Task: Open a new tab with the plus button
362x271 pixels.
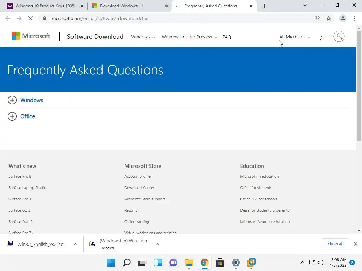Action: [x=264, y=6]
